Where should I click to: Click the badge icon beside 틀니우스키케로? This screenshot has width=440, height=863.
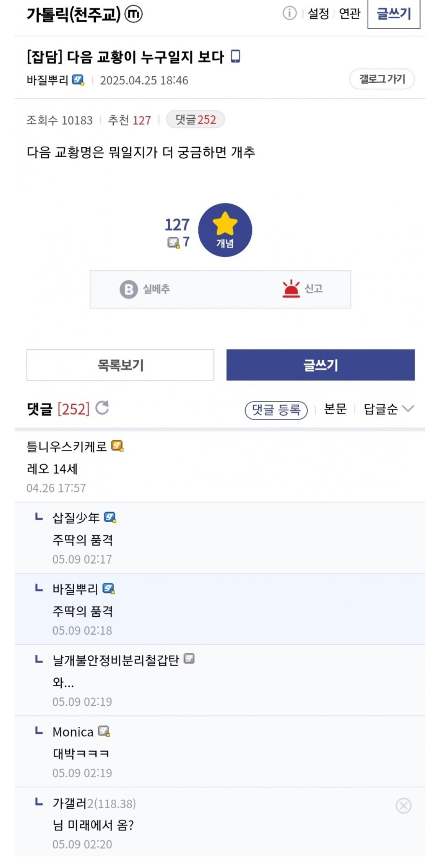pyautogui.click(x=117, y=446)
